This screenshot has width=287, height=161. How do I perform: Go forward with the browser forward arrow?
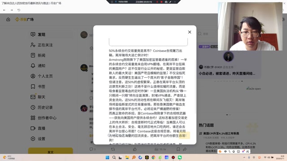12,10
